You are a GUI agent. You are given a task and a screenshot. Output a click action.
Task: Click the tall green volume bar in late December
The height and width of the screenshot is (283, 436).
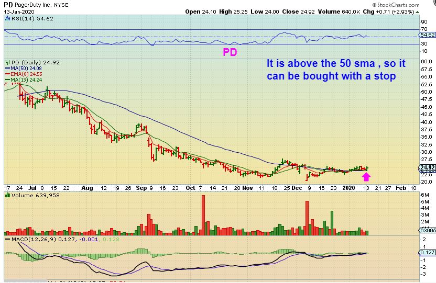pyautogui.click(x=332, y=223)
